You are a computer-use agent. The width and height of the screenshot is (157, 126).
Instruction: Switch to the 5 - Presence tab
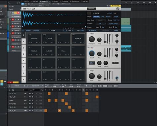pyautogui.click(x=64, y=1)
